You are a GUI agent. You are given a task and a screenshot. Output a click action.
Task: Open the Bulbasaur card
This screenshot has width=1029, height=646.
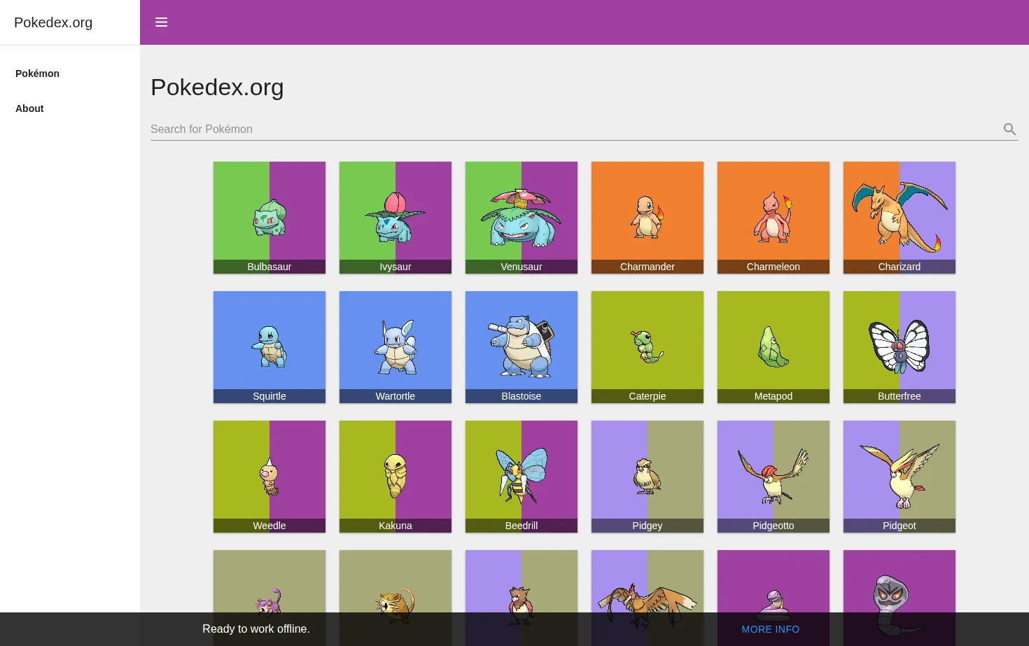coord(269,218)
